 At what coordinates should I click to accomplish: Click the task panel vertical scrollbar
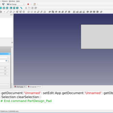(x=12, y=67)
